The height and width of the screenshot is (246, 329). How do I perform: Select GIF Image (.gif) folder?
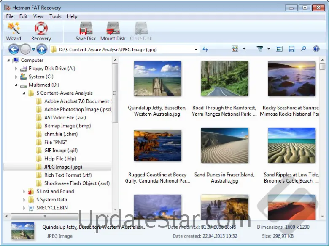[57, 151]
